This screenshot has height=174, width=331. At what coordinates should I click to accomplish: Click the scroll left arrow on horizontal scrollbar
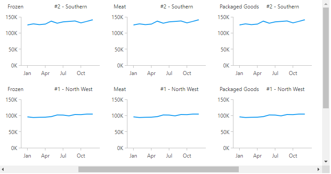pyautogui.click(x=3, y=170)
